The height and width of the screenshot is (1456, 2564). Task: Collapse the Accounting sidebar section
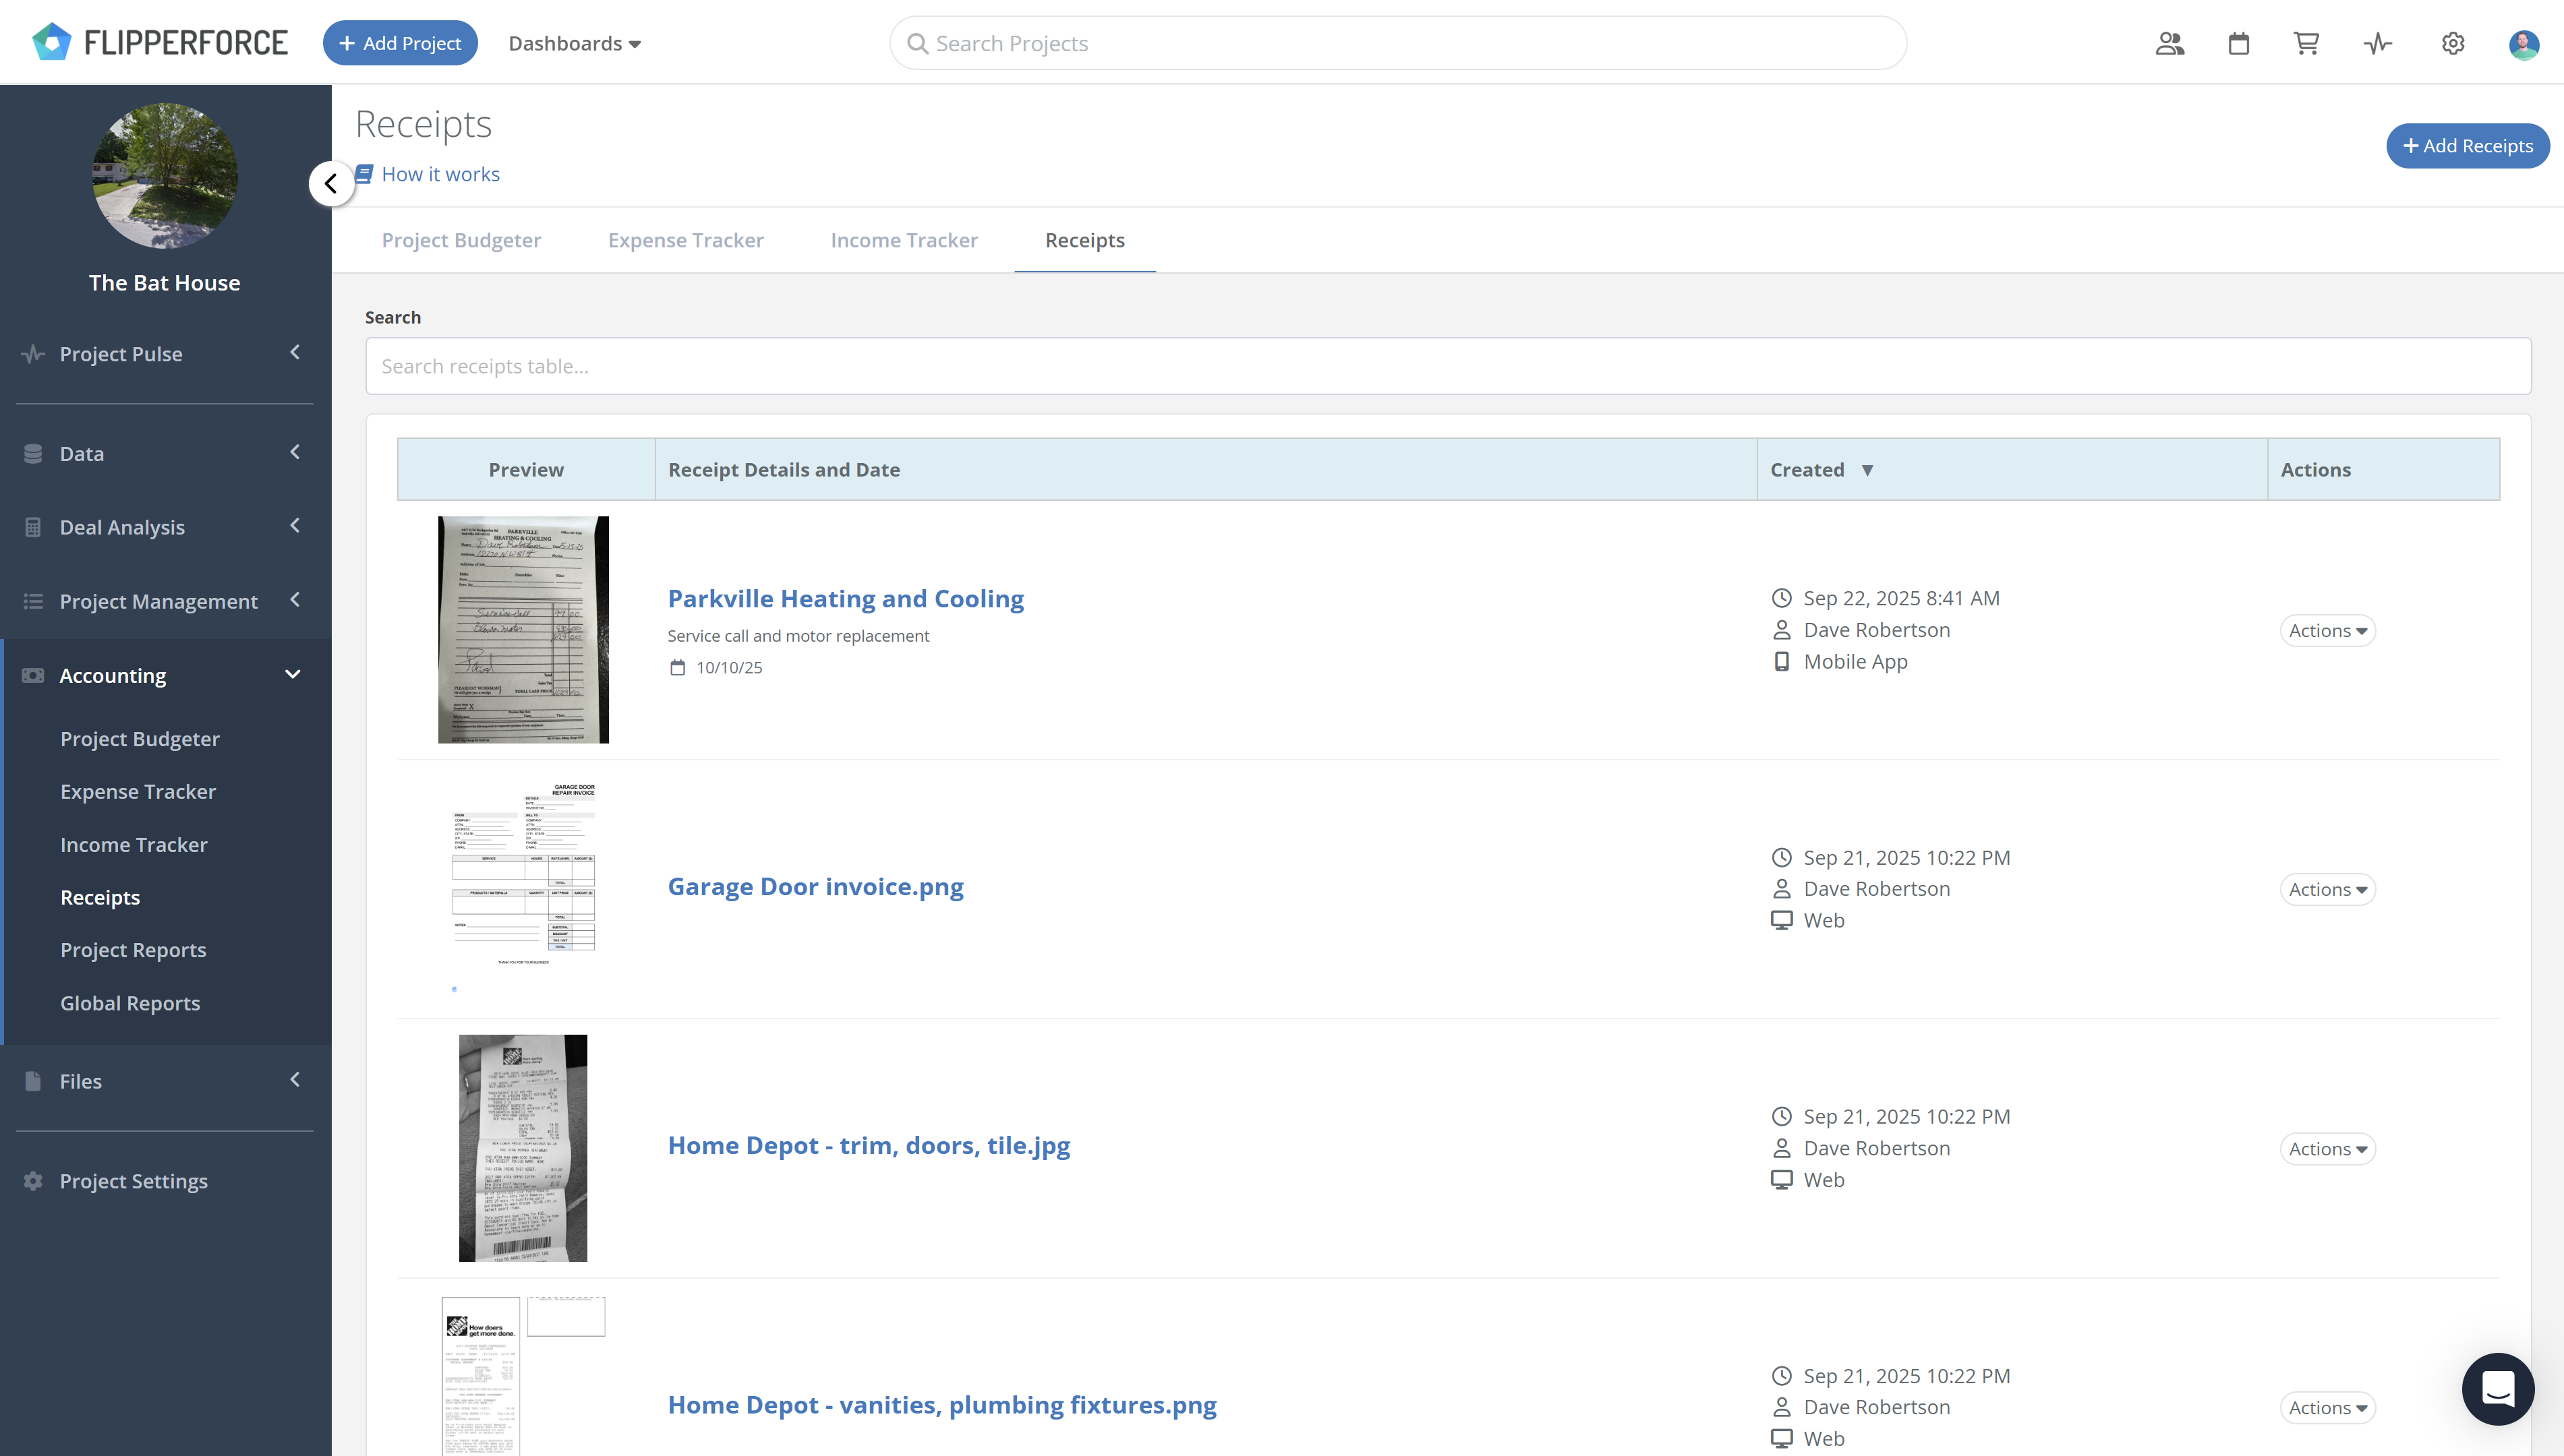tap(165, 675)
